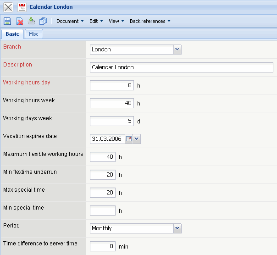Click the Delete document icon
The height and width of the screenshot is (255, 277).
(x=20, y=21)
